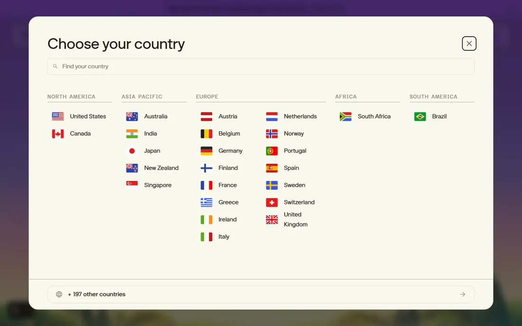Select France country name
The image size is (522, 326).
tap(228, 185)
